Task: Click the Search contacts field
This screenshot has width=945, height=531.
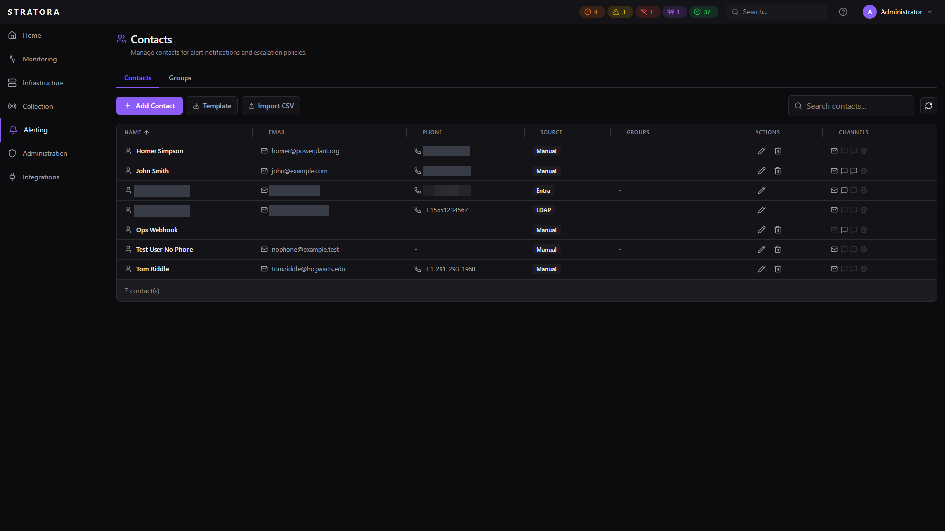Action: click(x=851, y=106)
